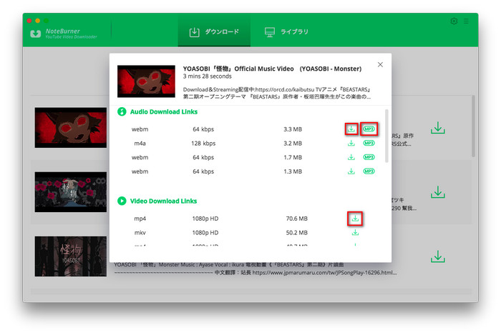Download the webm 1.7 MB audio file
Screen dimensions: 501x335
pyautogui.click(x=351, y=157)
